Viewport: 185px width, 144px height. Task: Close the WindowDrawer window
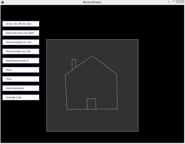pyautogui.click(x=180, y=1)
